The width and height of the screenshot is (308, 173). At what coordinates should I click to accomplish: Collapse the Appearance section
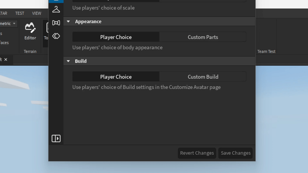tap(68, 21)
